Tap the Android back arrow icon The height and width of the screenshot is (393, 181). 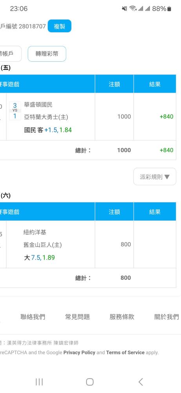tap(141, 382)
